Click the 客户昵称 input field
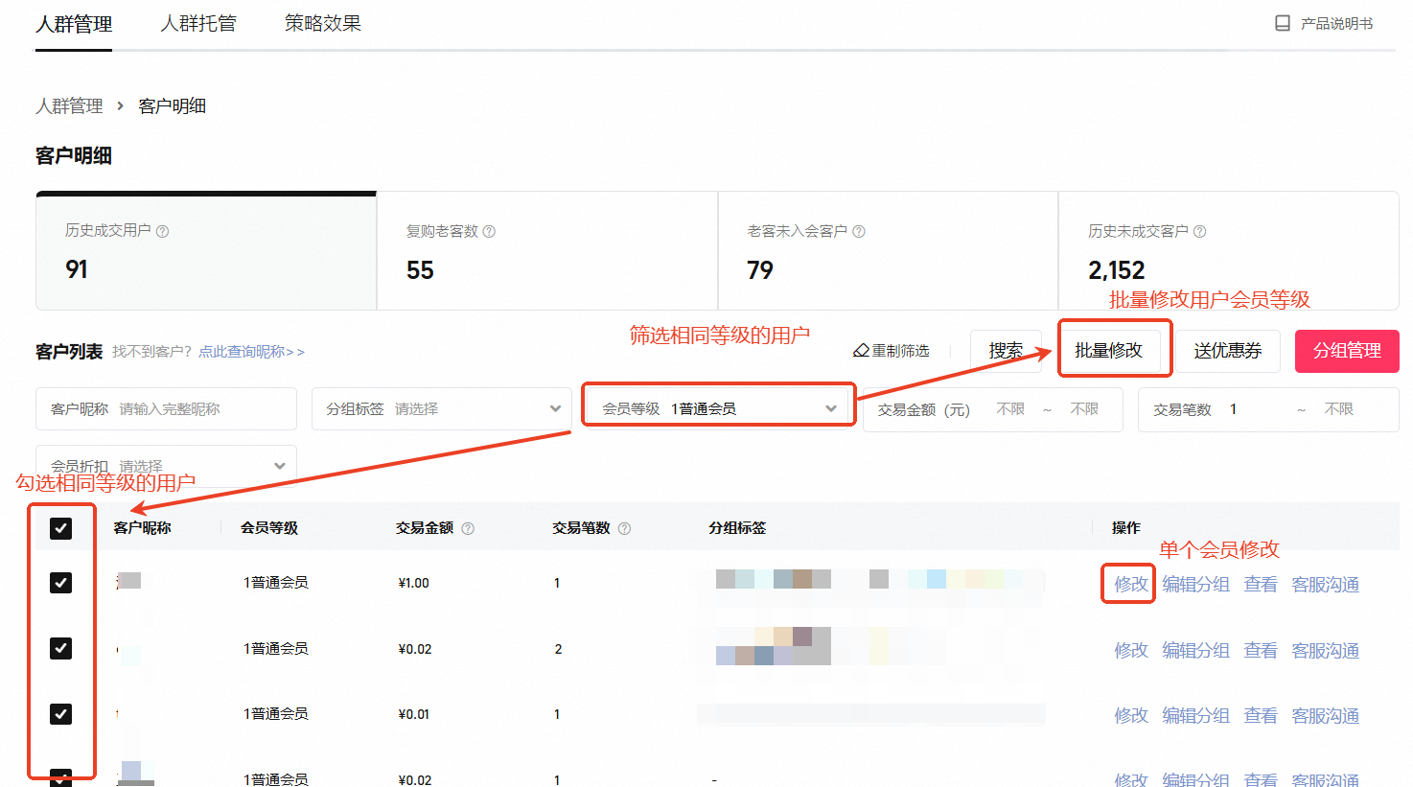The height and width of the screenshot is (787, 1413). pyautogui.click(x=166, y=409)
